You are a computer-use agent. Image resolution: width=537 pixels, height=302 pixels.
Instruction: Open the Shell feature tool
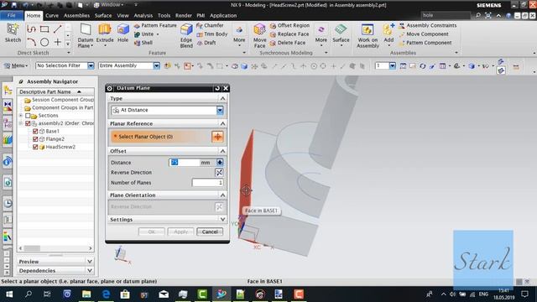coord(143,43)
